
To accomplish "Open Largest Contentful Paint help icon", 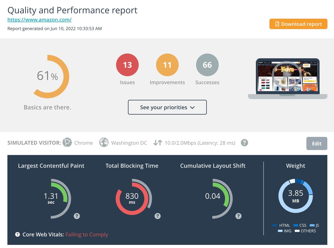I will [x=77, y=216].
